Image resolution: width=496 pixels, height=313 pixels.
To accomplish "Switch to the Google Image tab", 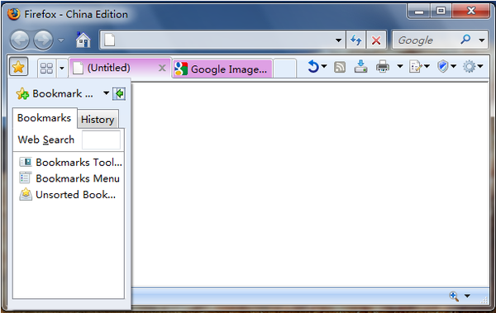I will (x=222, y=69).
